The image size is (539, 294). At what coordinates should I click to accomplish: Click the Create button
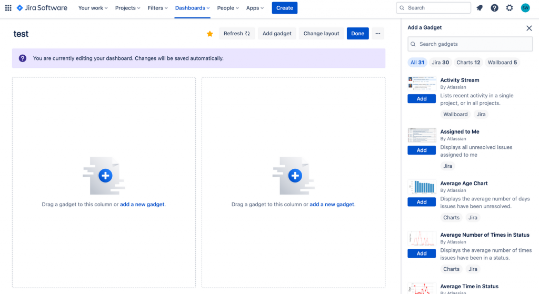(x=285, y=8)
